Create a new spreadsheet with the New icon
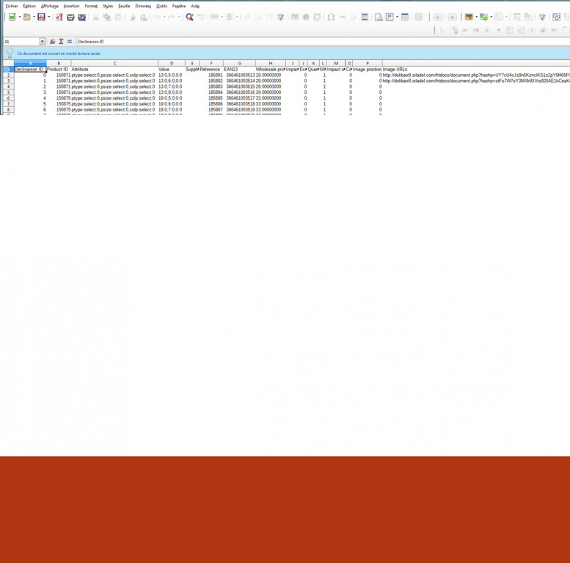 click(12, 17)
